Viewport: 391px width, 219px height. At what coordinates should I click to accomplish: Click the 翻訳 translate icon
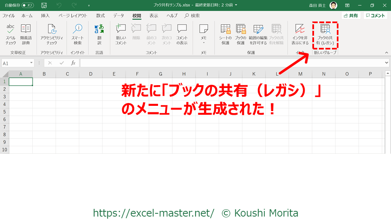point(99,34)
